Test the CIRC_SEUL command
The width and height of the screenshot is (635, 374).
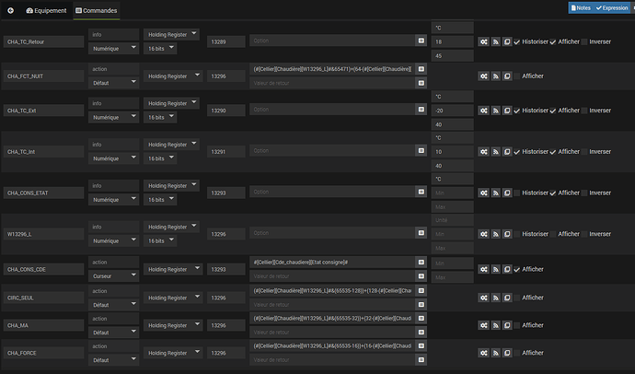[494, 298]
